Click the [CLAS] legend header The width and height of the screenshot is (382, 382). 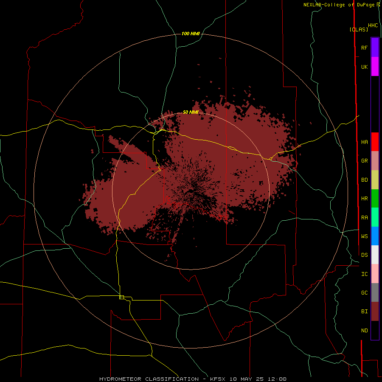click(x=359, y=29)
